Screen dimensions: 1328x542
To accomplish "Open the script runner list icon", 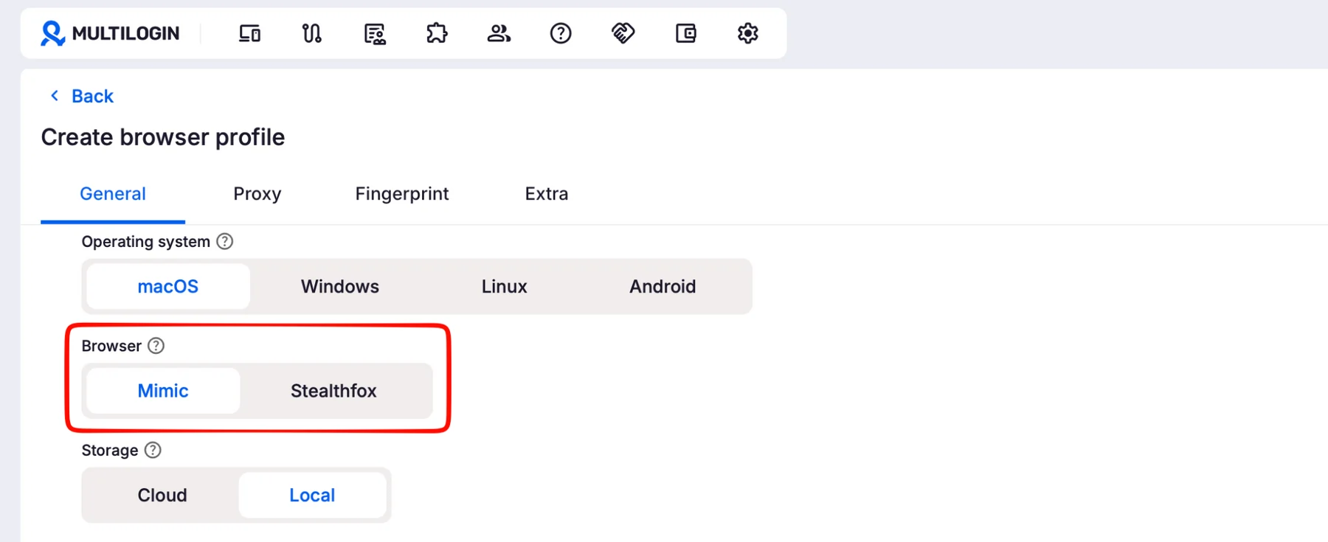I will (x=375, y=33).
